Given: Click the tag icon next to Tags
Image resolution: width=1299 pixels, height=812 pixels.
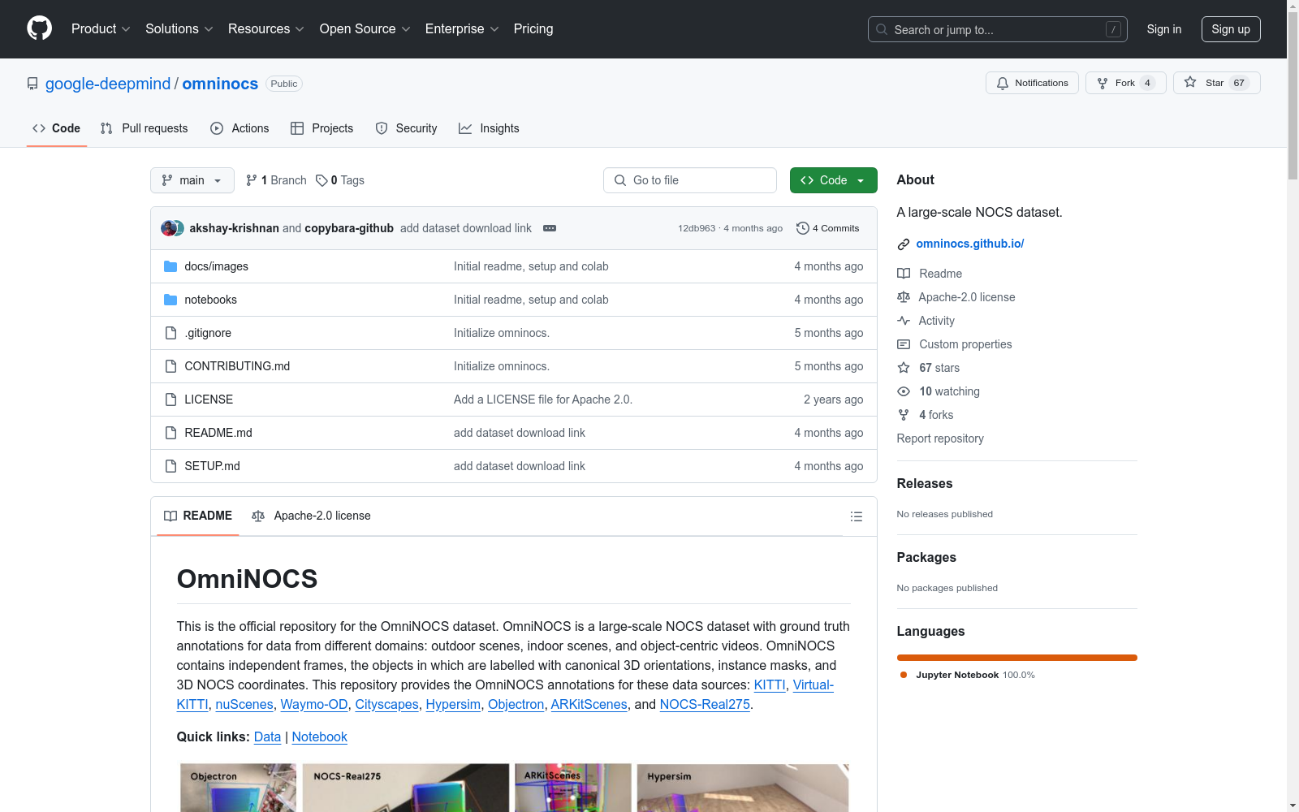Looking at the screenshot, I should 322,180.
